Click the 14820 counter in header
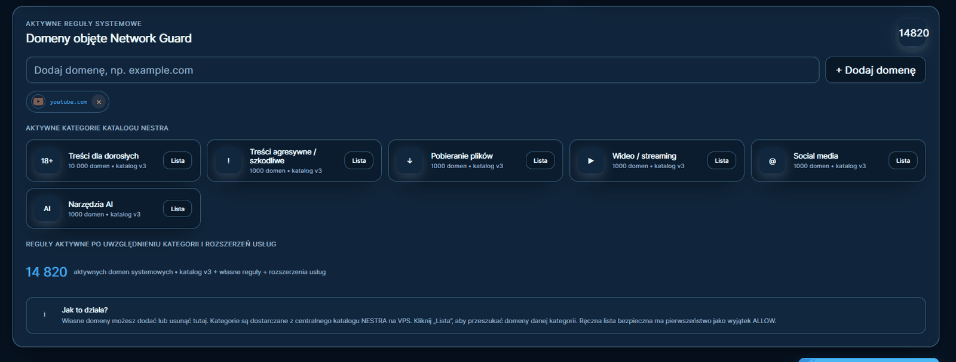The image size is (956, 362). click(x=914, y=33)
